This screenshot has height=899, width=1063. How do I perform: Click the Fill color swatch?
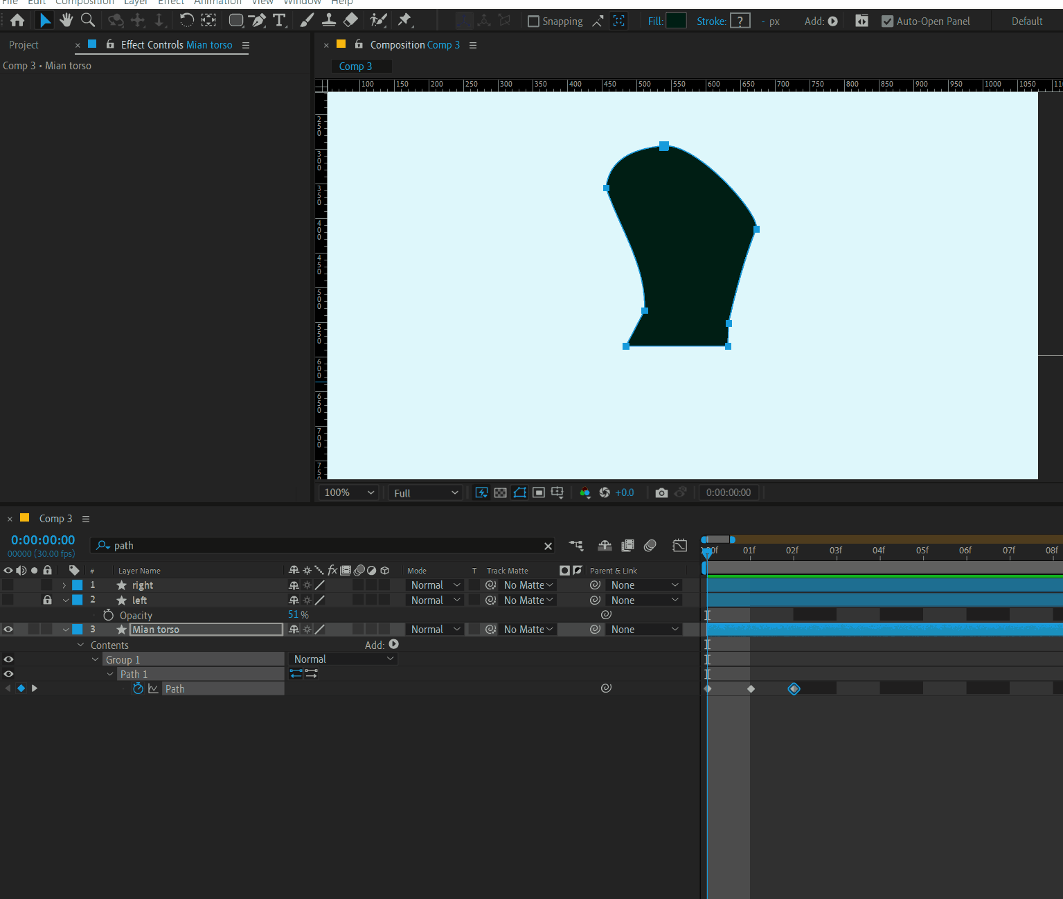(x=676, y=20)
